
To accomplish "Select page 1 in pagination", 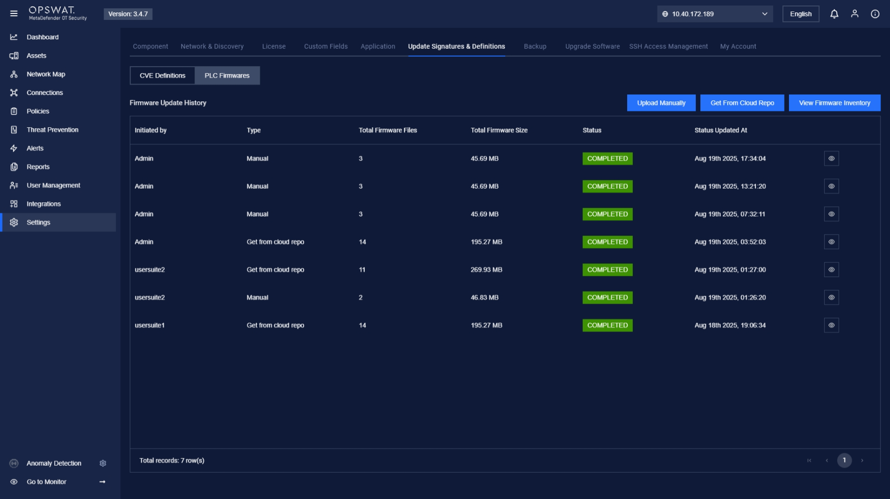I will (844, 461).
